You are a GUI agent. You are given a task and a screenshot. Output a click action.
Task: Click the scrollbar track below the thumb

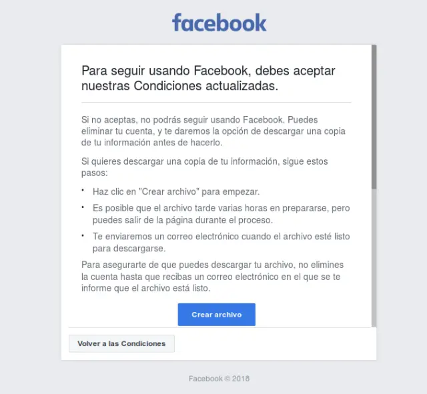point(374,258)
